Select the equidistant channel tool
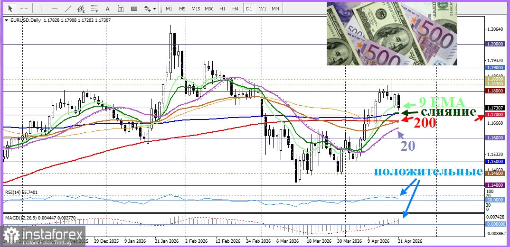The image size is (510, 247). pyautogui.click(x=81, y=9)
